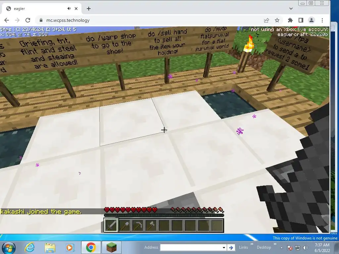Switch to Chrome taskbar button
Image resolution: width=339 pixels, height=254 pixels.
(91, 247)
